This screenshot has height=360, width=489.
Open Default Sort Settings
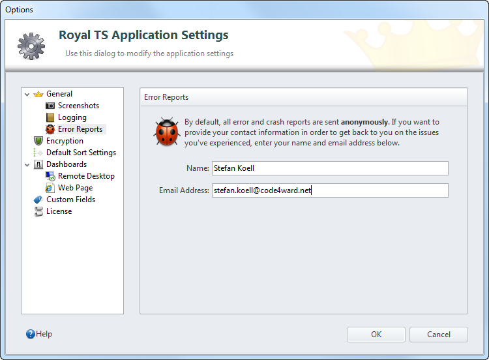81,153
